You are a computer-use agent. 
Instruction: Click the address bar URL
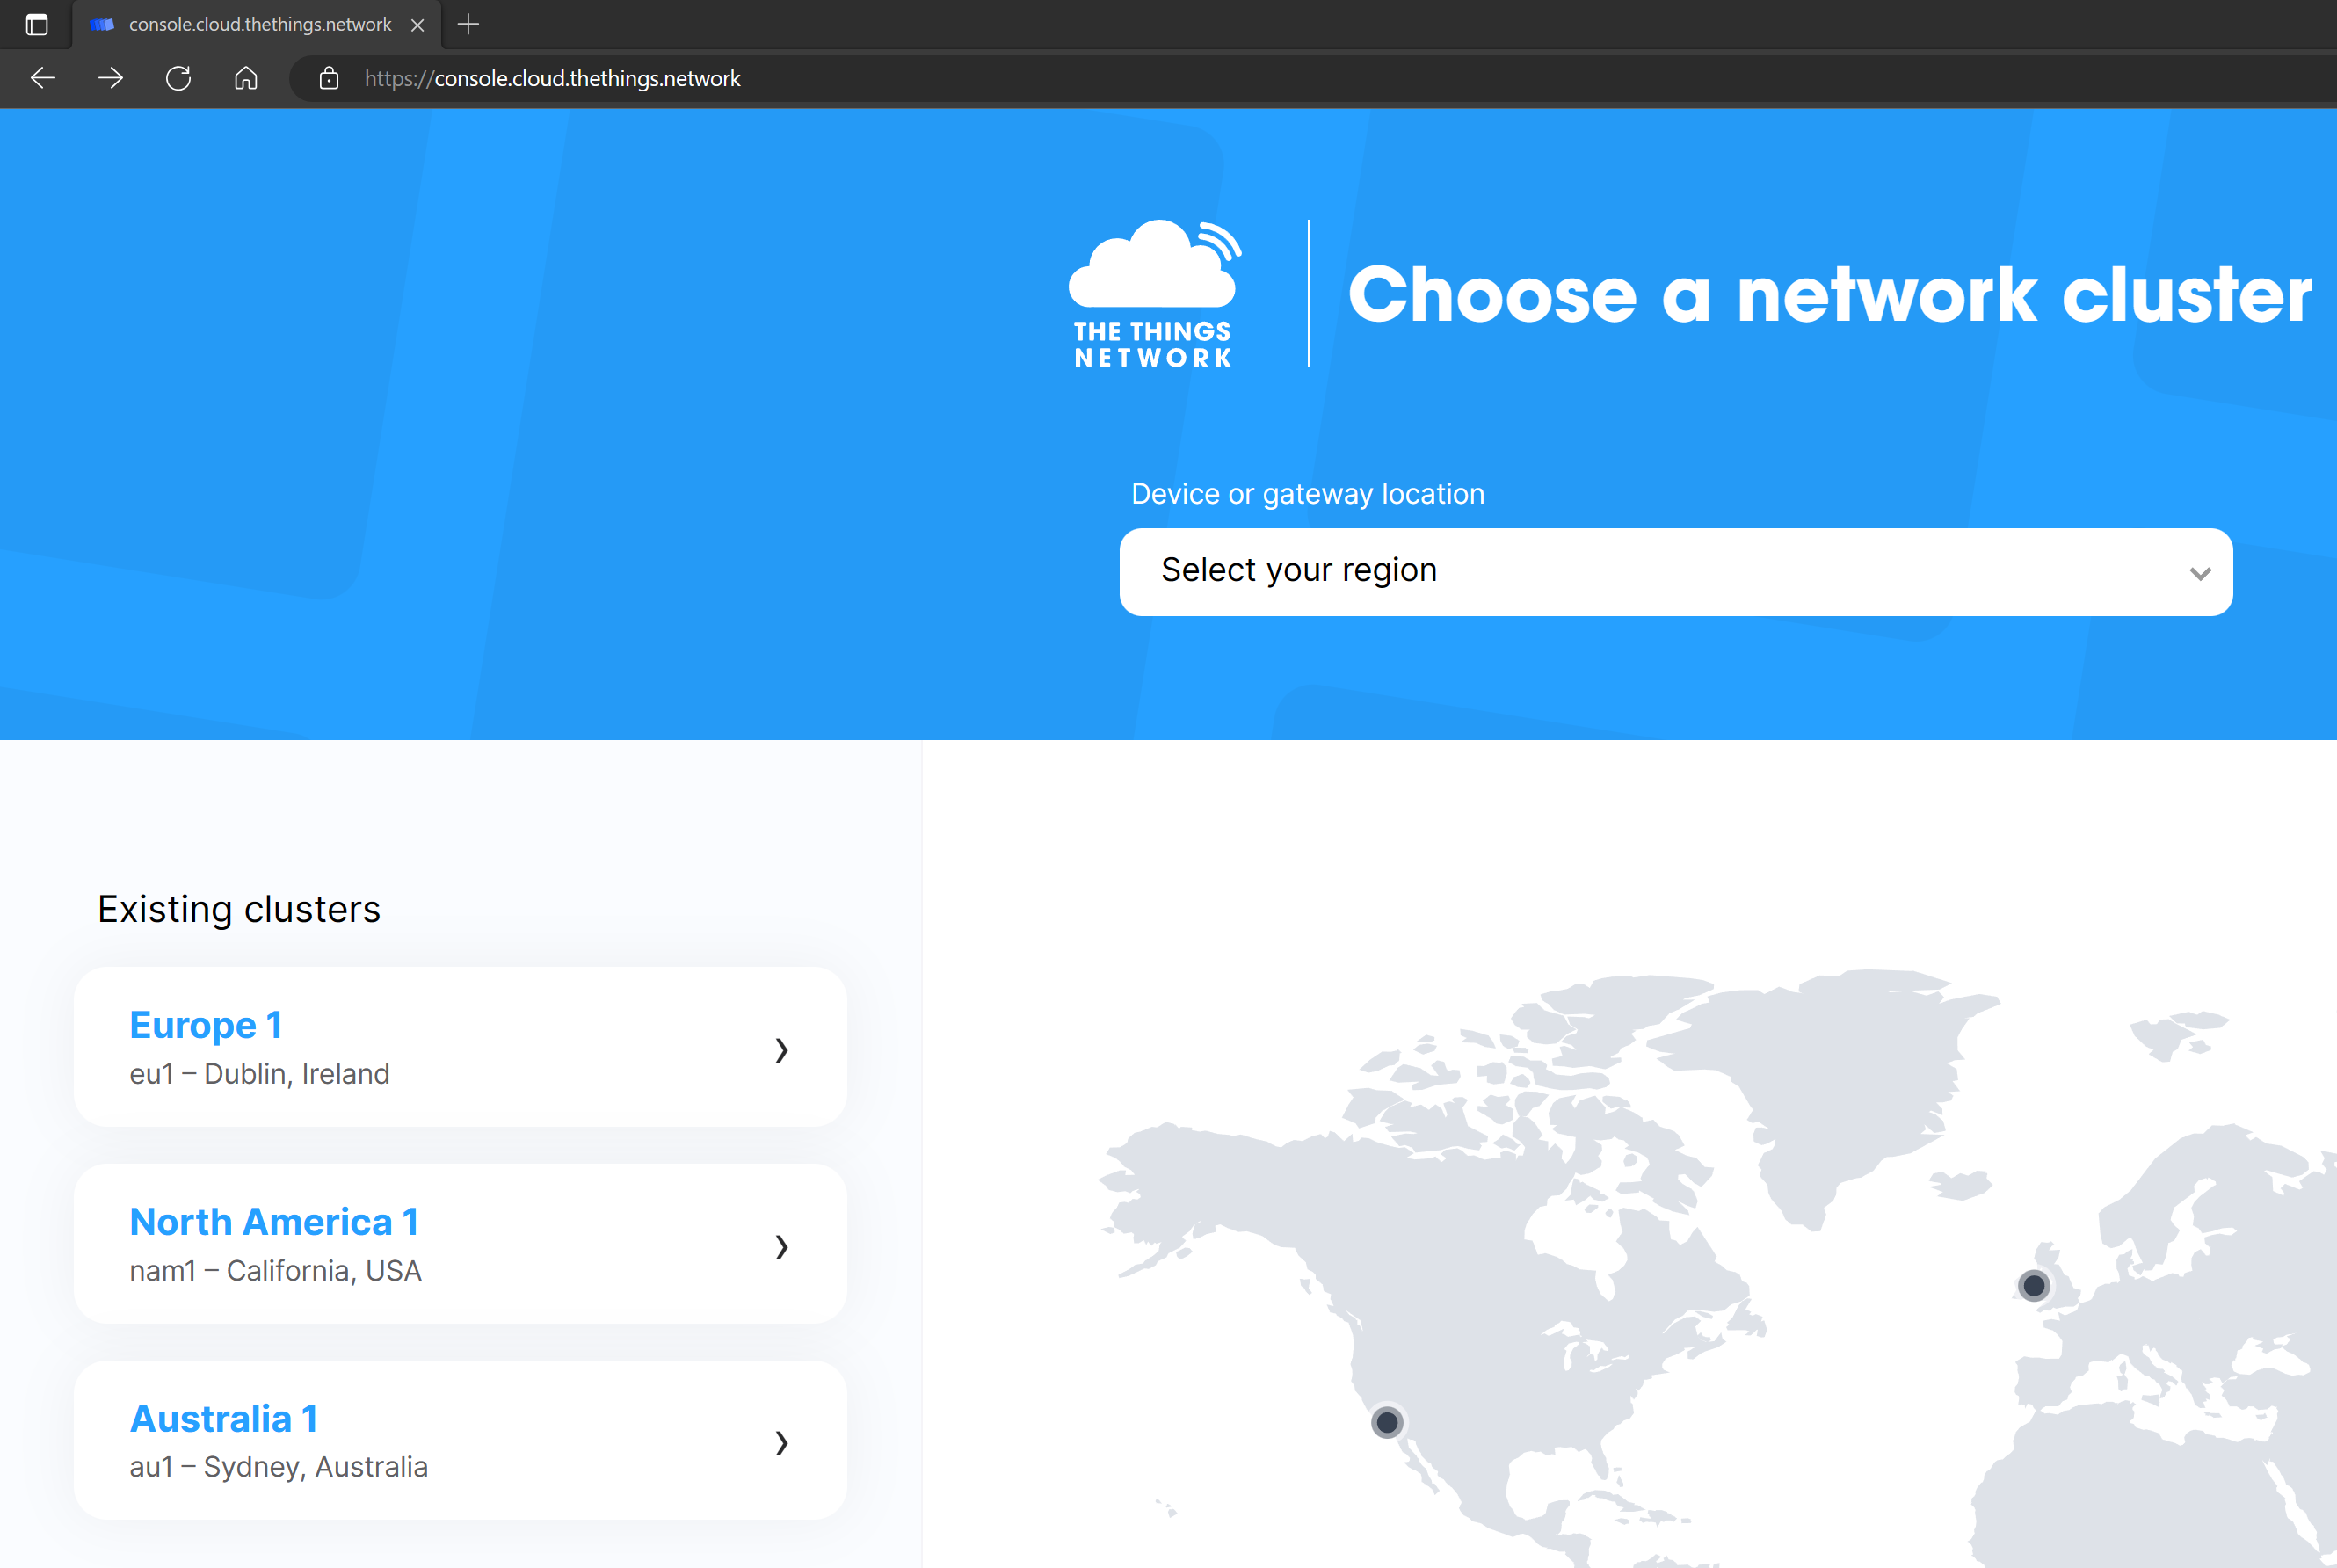(x=552, y=78)
